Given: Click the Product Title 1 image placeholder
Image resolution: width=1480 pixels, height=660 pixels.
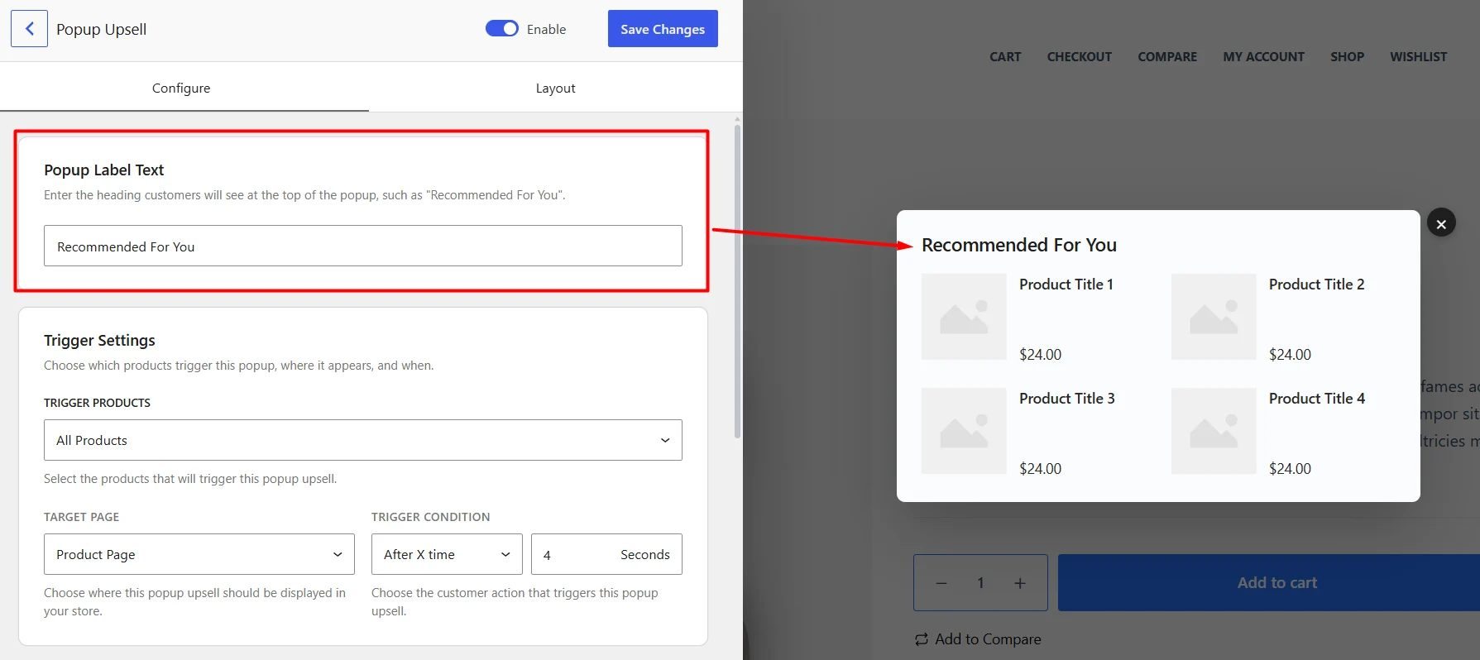Looking at the screenshot, I should click(964, 317).
